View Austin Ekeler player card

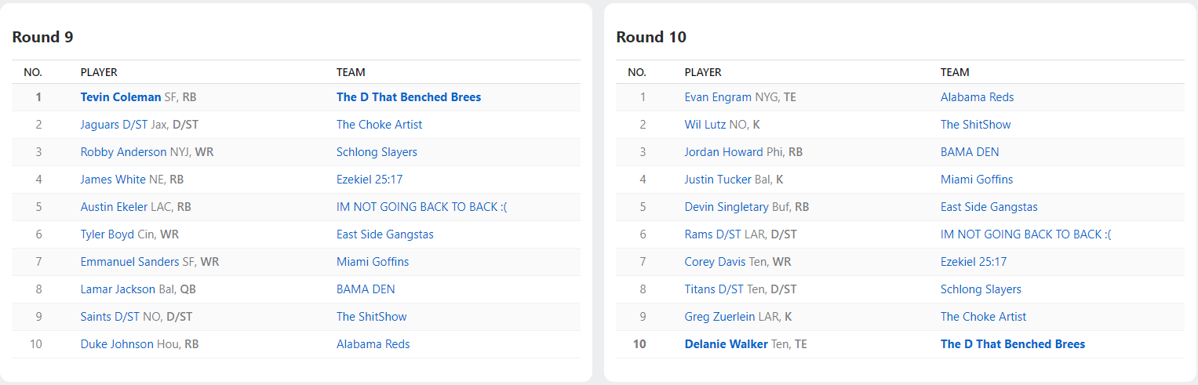click(114, 207)
